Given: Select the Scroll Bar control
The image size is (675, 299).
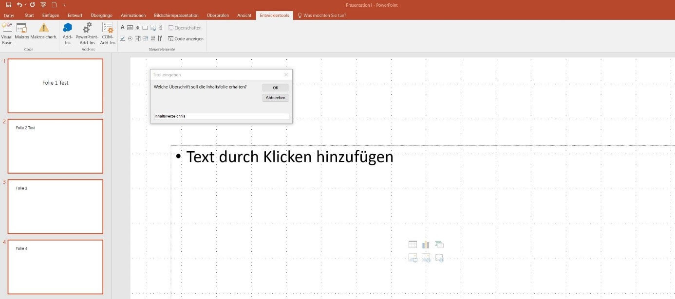Looking at the screenshot, I should [x=160, y=28].
